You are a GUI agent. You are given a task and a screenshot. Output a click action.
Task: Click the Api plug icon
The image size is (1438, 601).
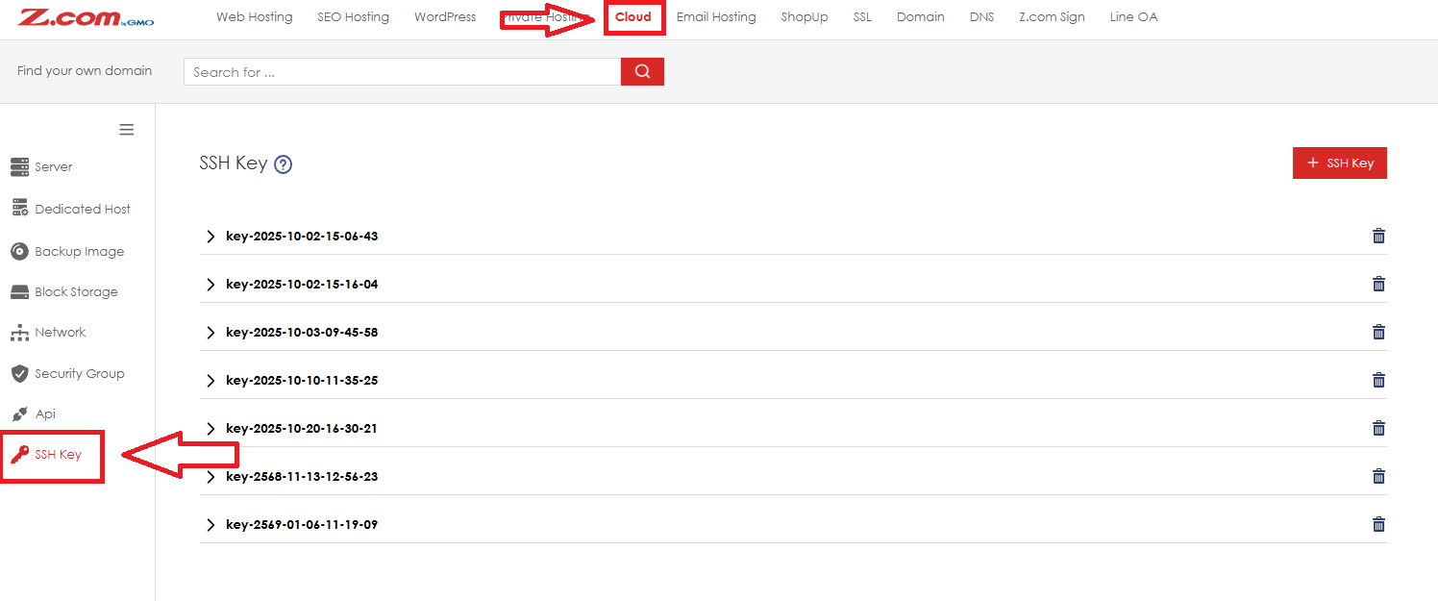pos(19,414)
